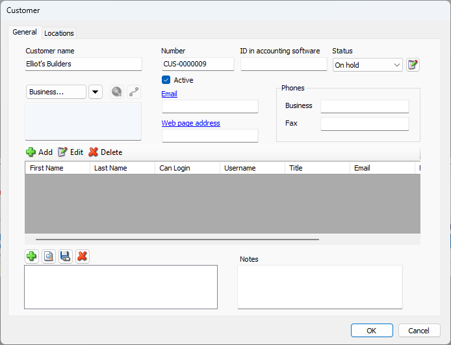
Task: Add attachment with the green plus icon
Action: 32,256
